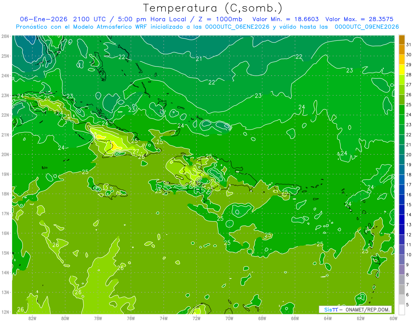
Task: Click the '82W' longitude label
Action: click(32, 318)
